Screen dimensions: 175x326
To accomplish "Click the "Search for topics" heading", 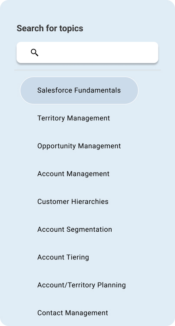I will (x=50, y=29).
